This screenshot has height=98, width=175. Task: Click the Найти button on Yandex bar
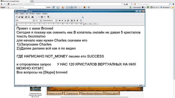(x=48, y=7)
